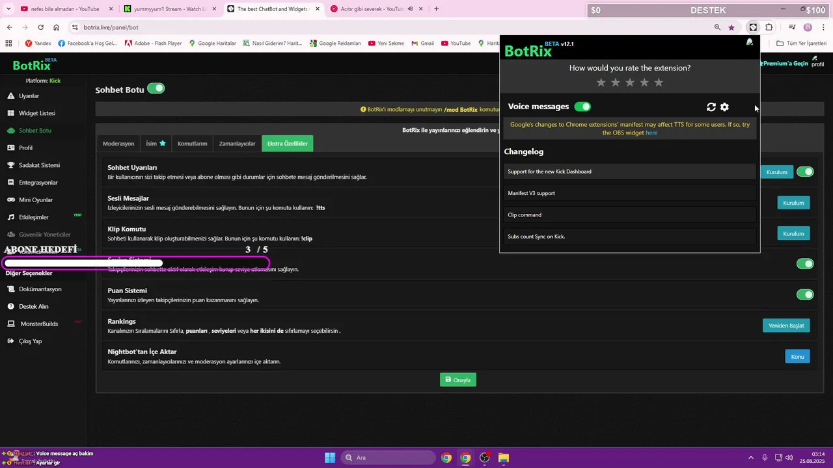Screen dimensions: 833x468
Task: Click taskbar volume icon
Action: (x=789, y=458)
